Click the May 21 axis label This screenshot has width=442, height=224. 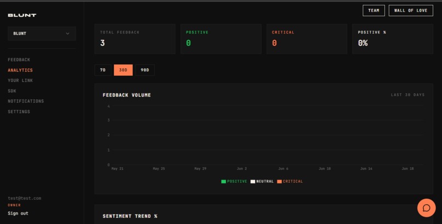(117, 169)
